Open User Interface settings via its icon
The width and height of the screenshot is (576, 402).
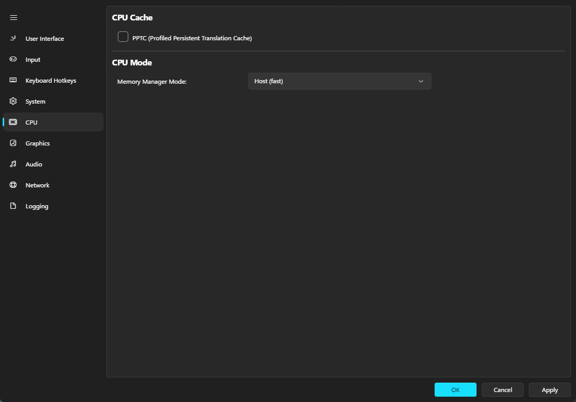13,38
